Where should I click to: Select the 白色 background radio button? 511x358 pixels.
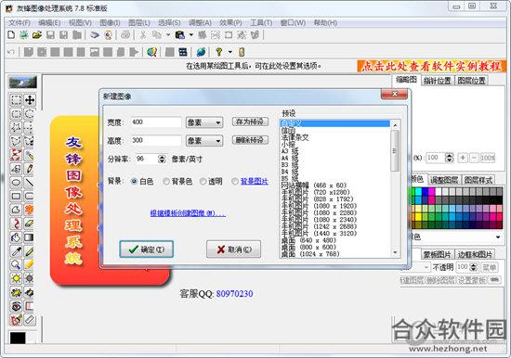134,181
